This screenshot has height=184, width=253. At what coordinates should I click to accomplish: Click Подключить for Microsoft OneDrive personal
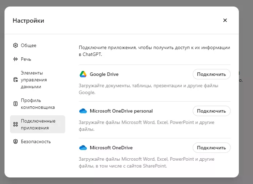click(211, 111)
